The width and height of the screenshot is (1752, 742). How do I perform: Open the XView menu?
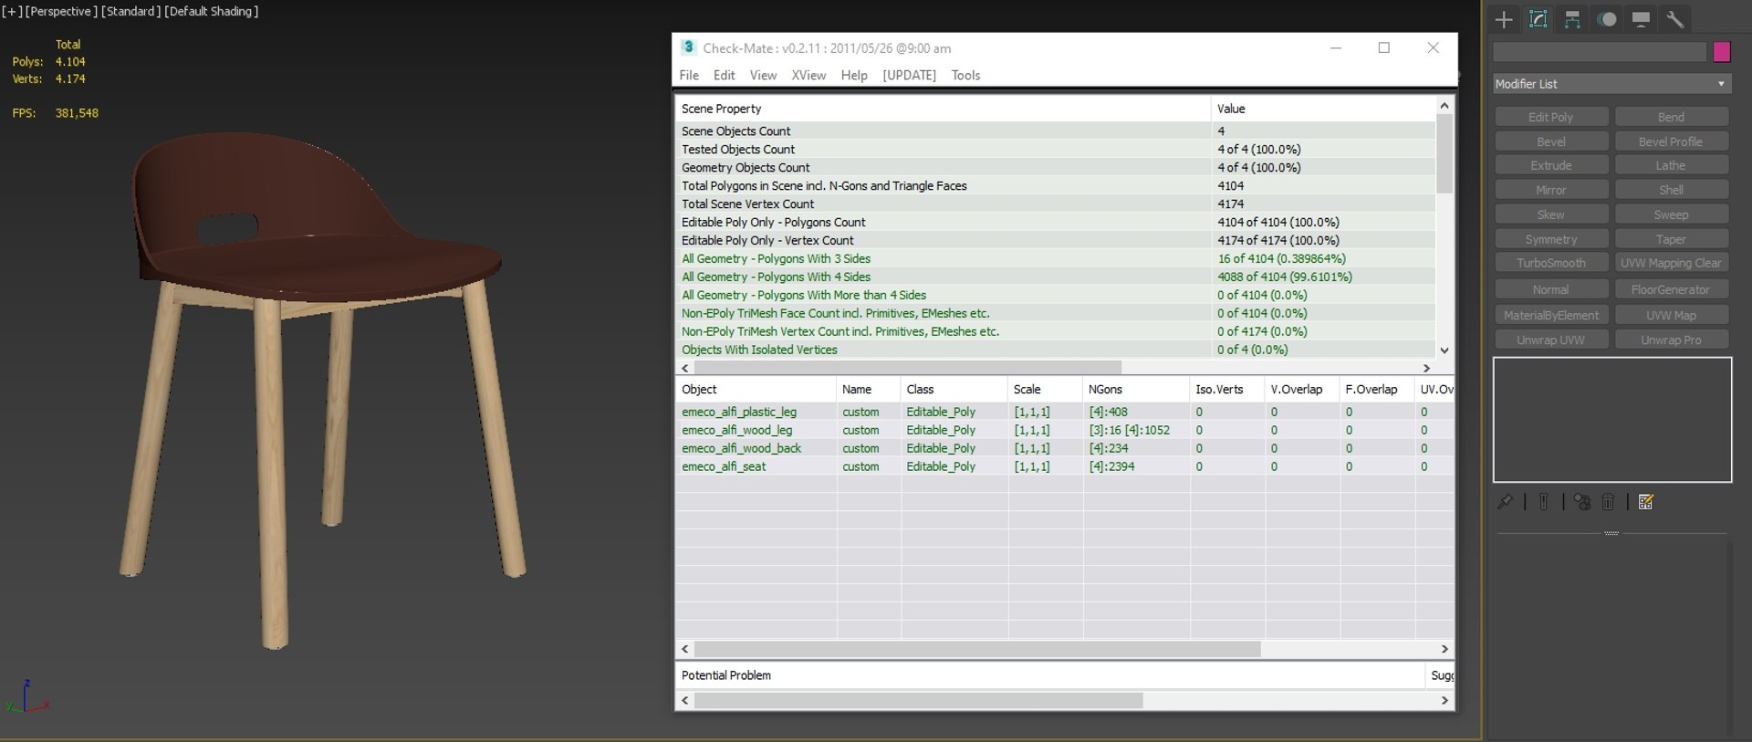808,75
